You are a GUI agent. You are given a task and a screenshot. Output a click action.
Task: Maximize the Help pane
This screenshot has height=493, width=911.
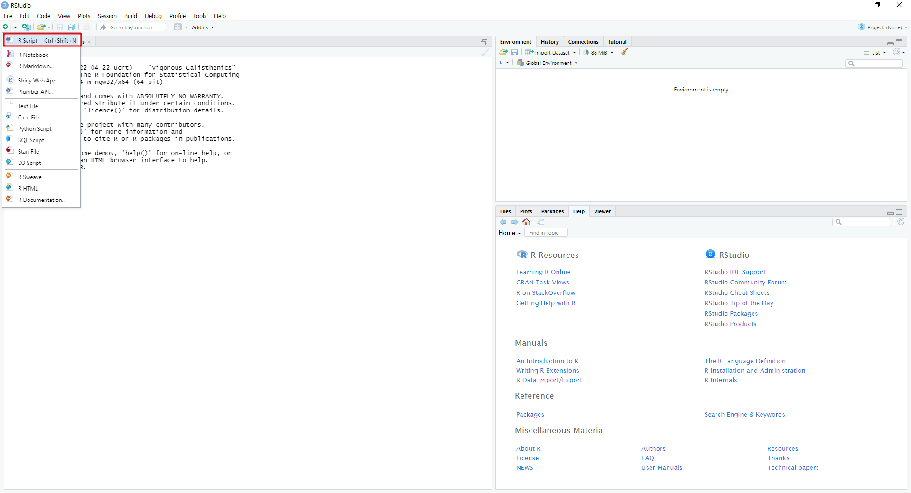click(899, 212)
